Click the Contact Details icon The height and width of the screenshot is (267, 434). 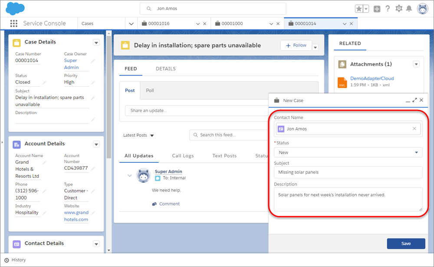[x=16, y=244]
